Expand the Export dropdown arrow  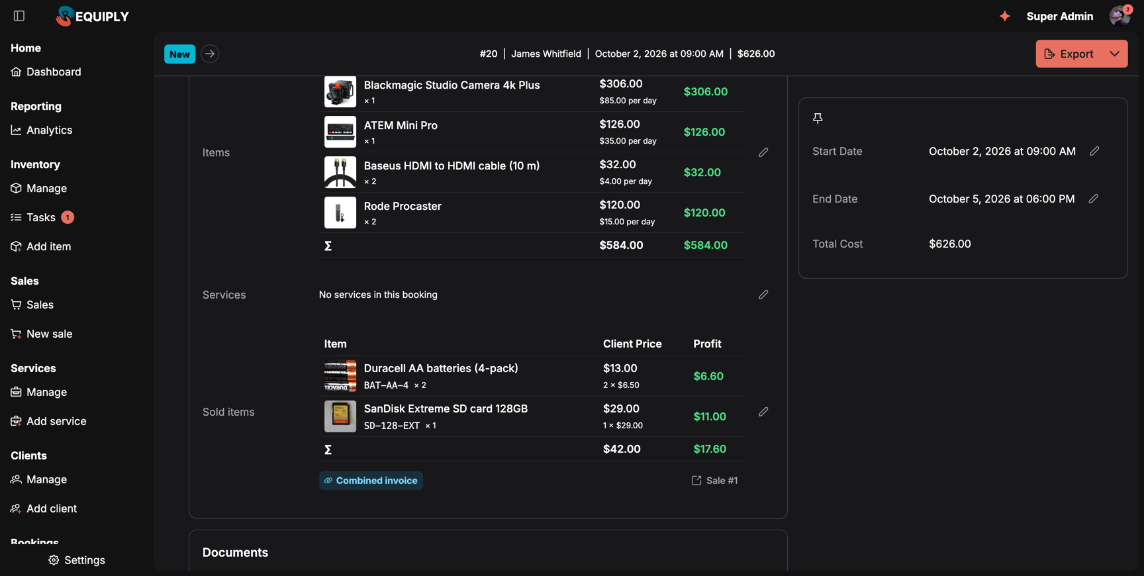(x=1115, y=54)
